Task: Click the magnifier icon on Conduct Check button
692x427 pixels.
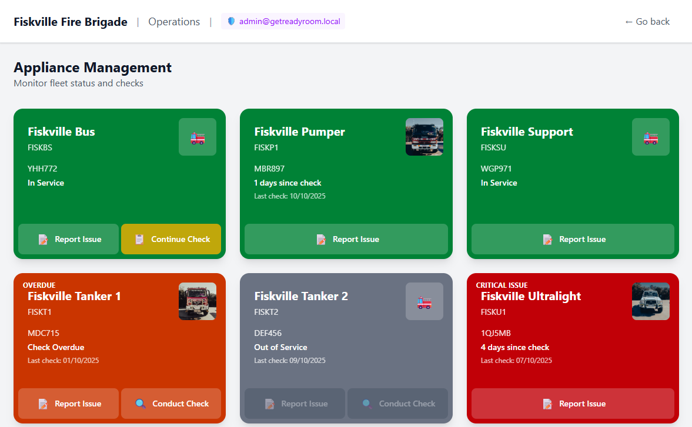Action: (x=141, y=404)
